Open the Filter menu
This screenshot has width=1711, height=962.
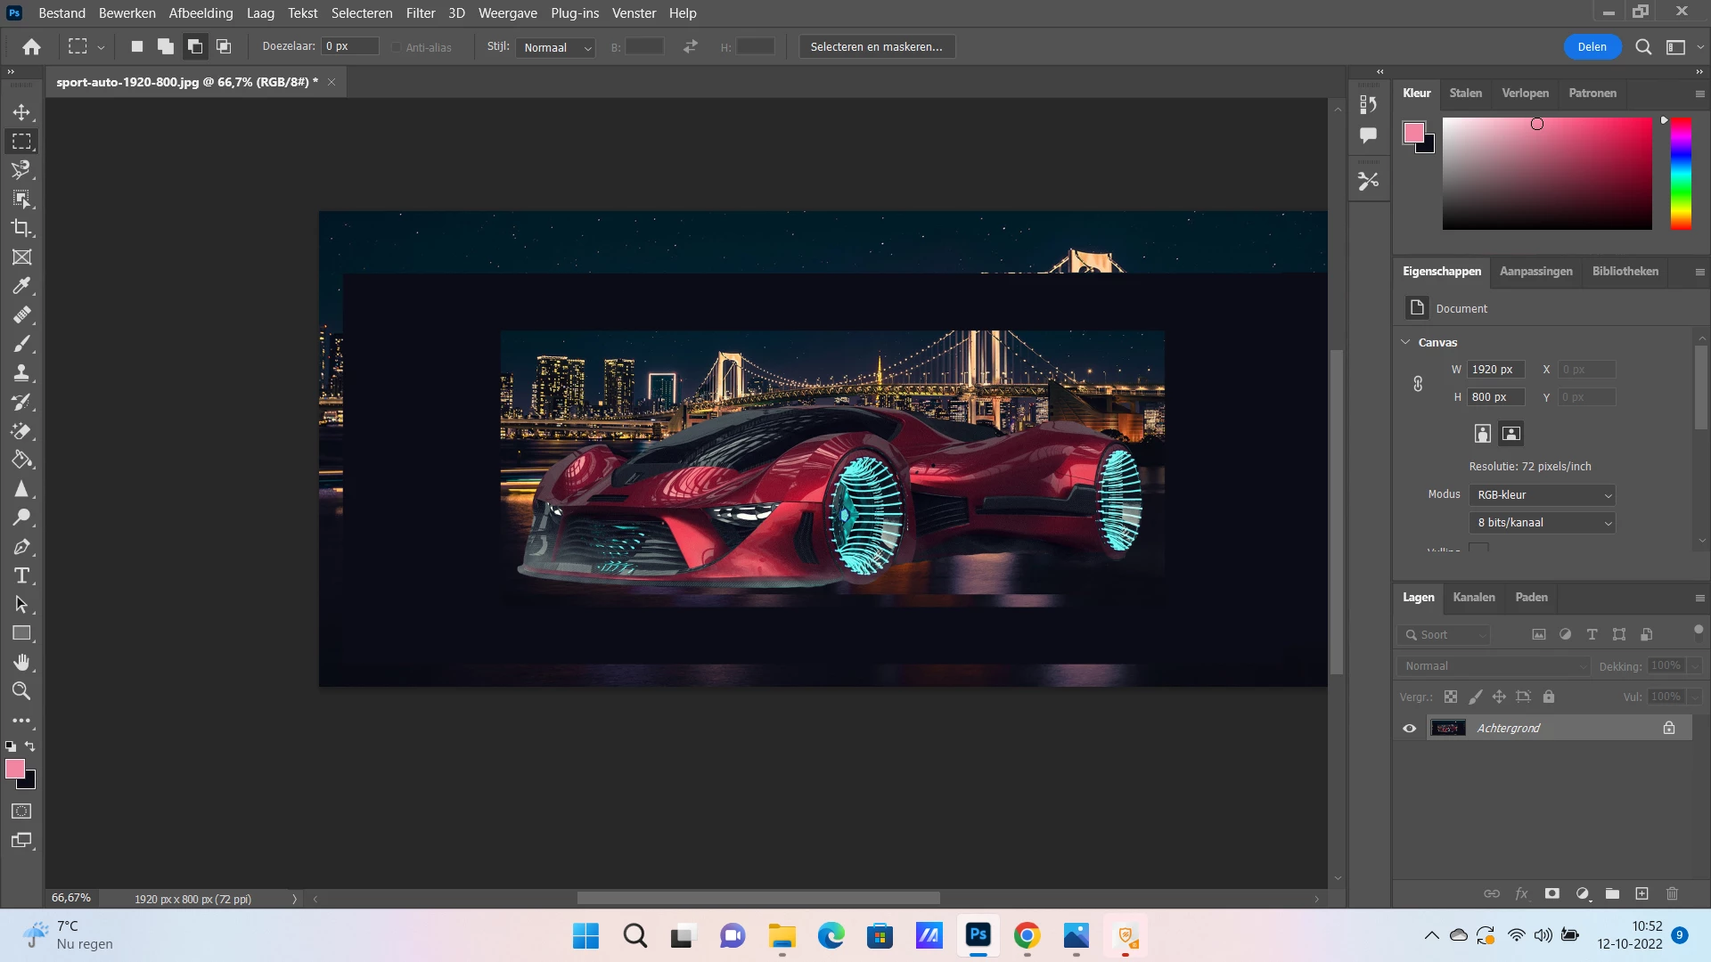[420, 13]
